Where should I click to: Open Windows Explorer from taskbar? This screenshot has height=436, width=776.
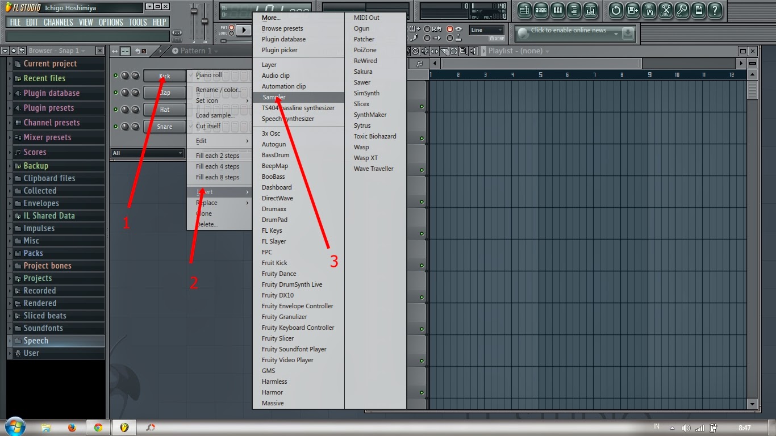(x=46, y=427)
